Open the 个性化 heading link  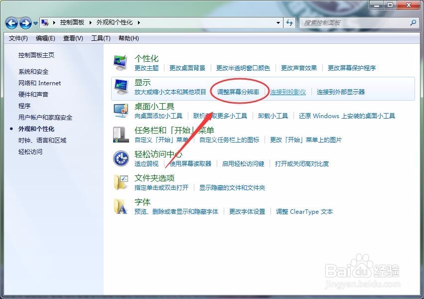point(146,58)
